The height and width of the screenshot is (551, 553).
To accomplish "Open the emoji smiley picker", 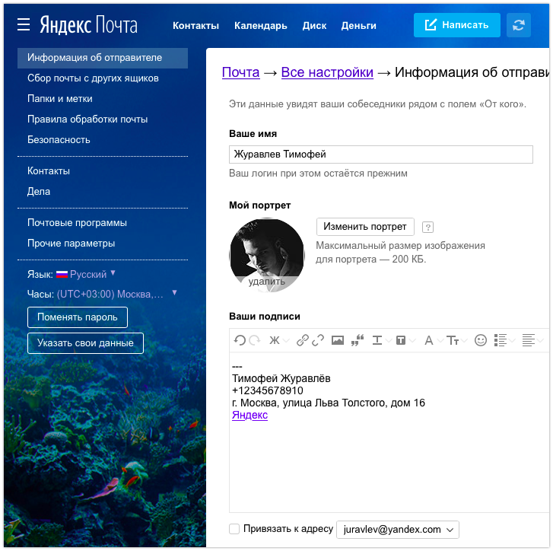I will click(x=480, y=340).
